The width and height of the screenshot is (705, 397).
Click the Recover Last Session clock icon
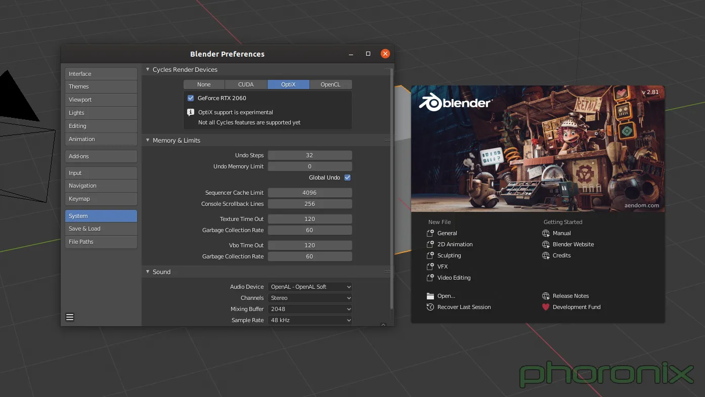click(430, 307)
